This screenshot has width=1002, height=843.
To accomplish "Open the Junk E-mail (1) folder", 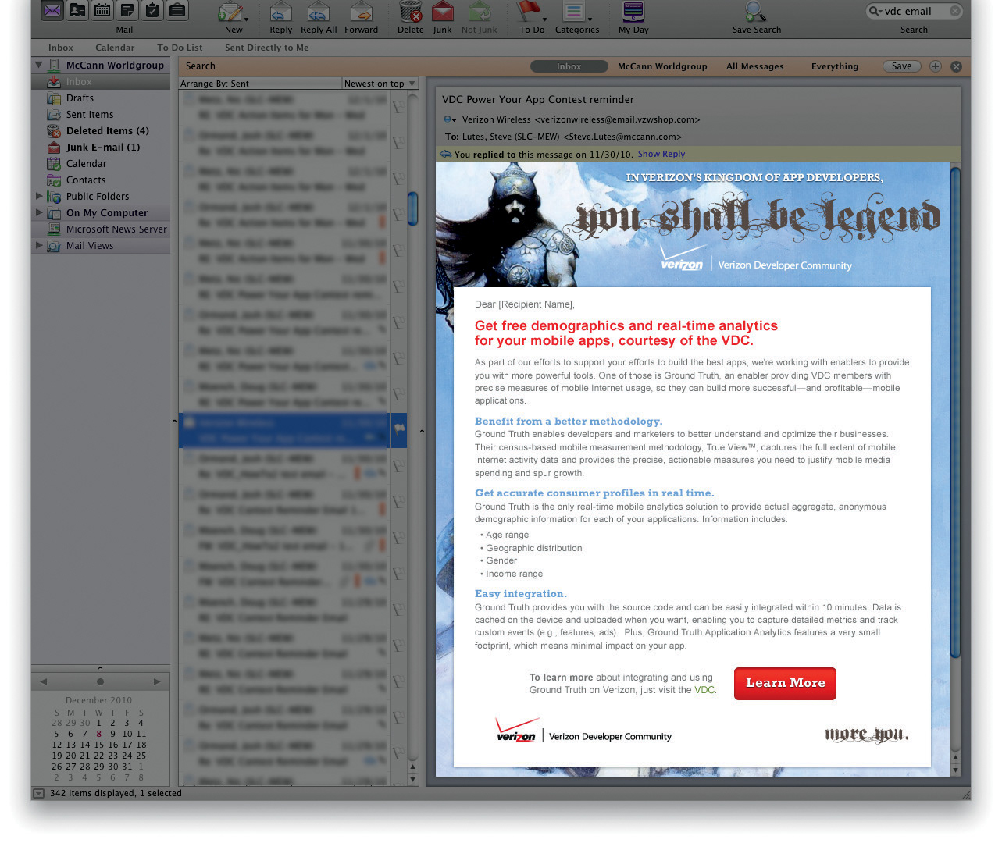I will coord(101,148).
